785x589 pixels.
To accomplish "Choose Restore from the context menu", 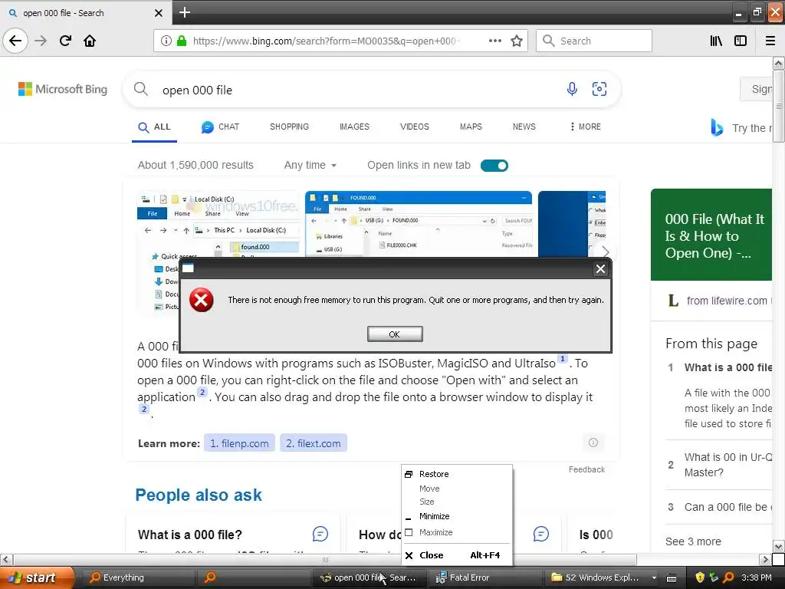I will tap(457, 474).
